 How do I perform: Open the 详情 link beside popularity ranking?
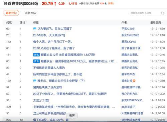(111, 3)
